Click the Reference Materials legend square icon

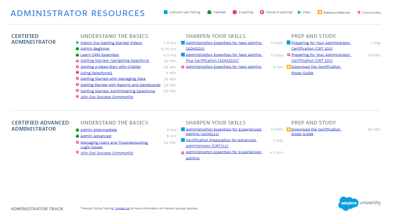pyautogui.click(x=320, y=12)
